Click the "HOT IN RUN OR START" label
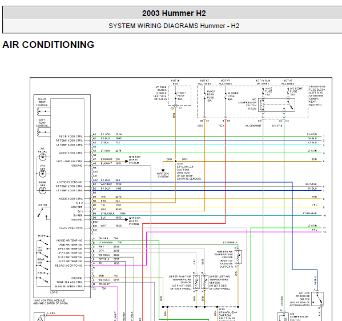This screenshot has width=342, height=321. (x=263, y=82)
